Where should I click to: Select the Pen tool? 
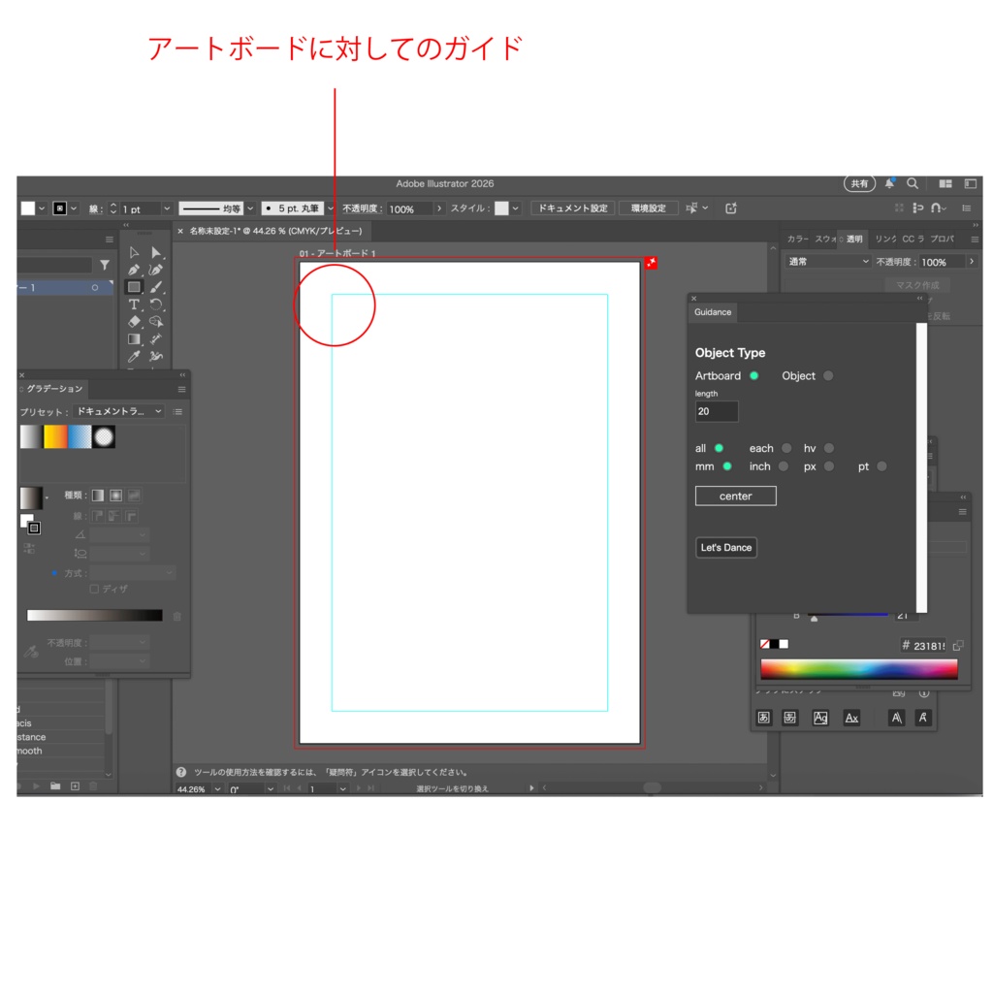134,270
